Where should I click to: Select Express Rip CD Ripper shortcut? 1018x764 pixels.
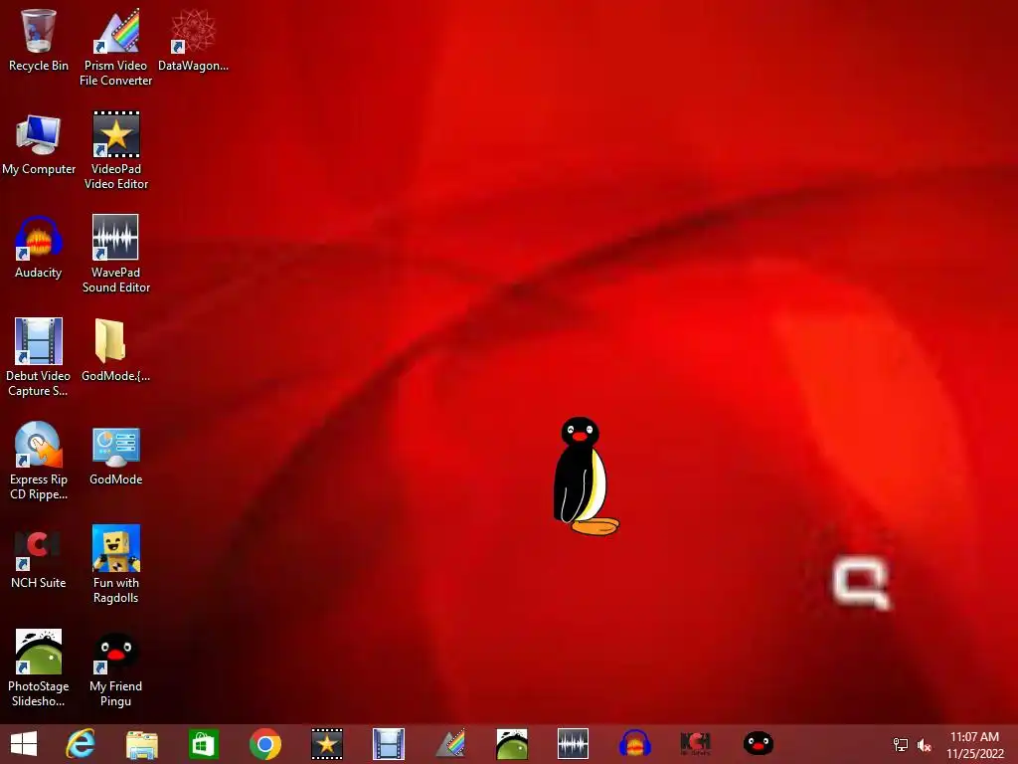click(x=39, y=460)
